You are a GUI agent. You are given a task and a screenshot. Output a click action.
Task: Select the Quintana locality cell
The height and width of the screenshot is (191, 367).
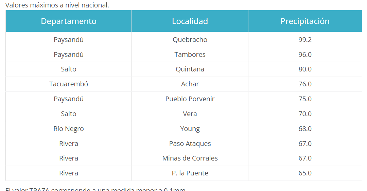click(190, 69)
